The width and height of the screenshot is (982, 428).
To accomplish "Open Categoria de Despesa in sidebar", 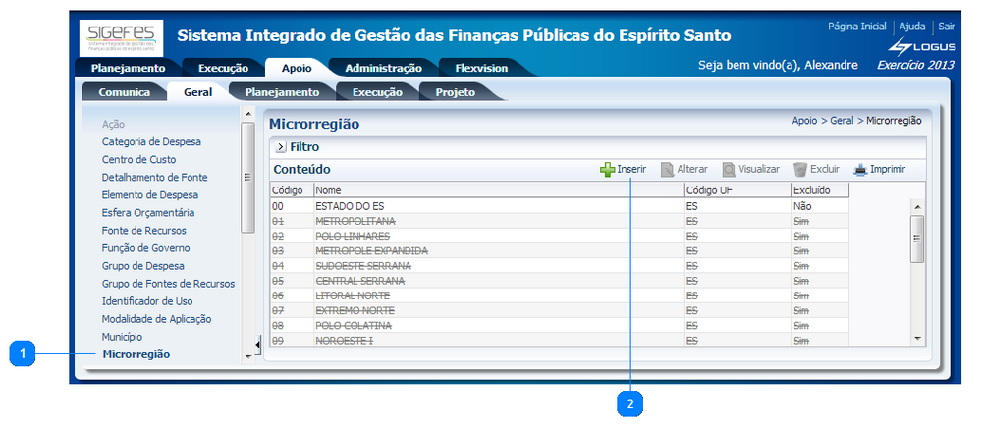I will click(151, 142).
